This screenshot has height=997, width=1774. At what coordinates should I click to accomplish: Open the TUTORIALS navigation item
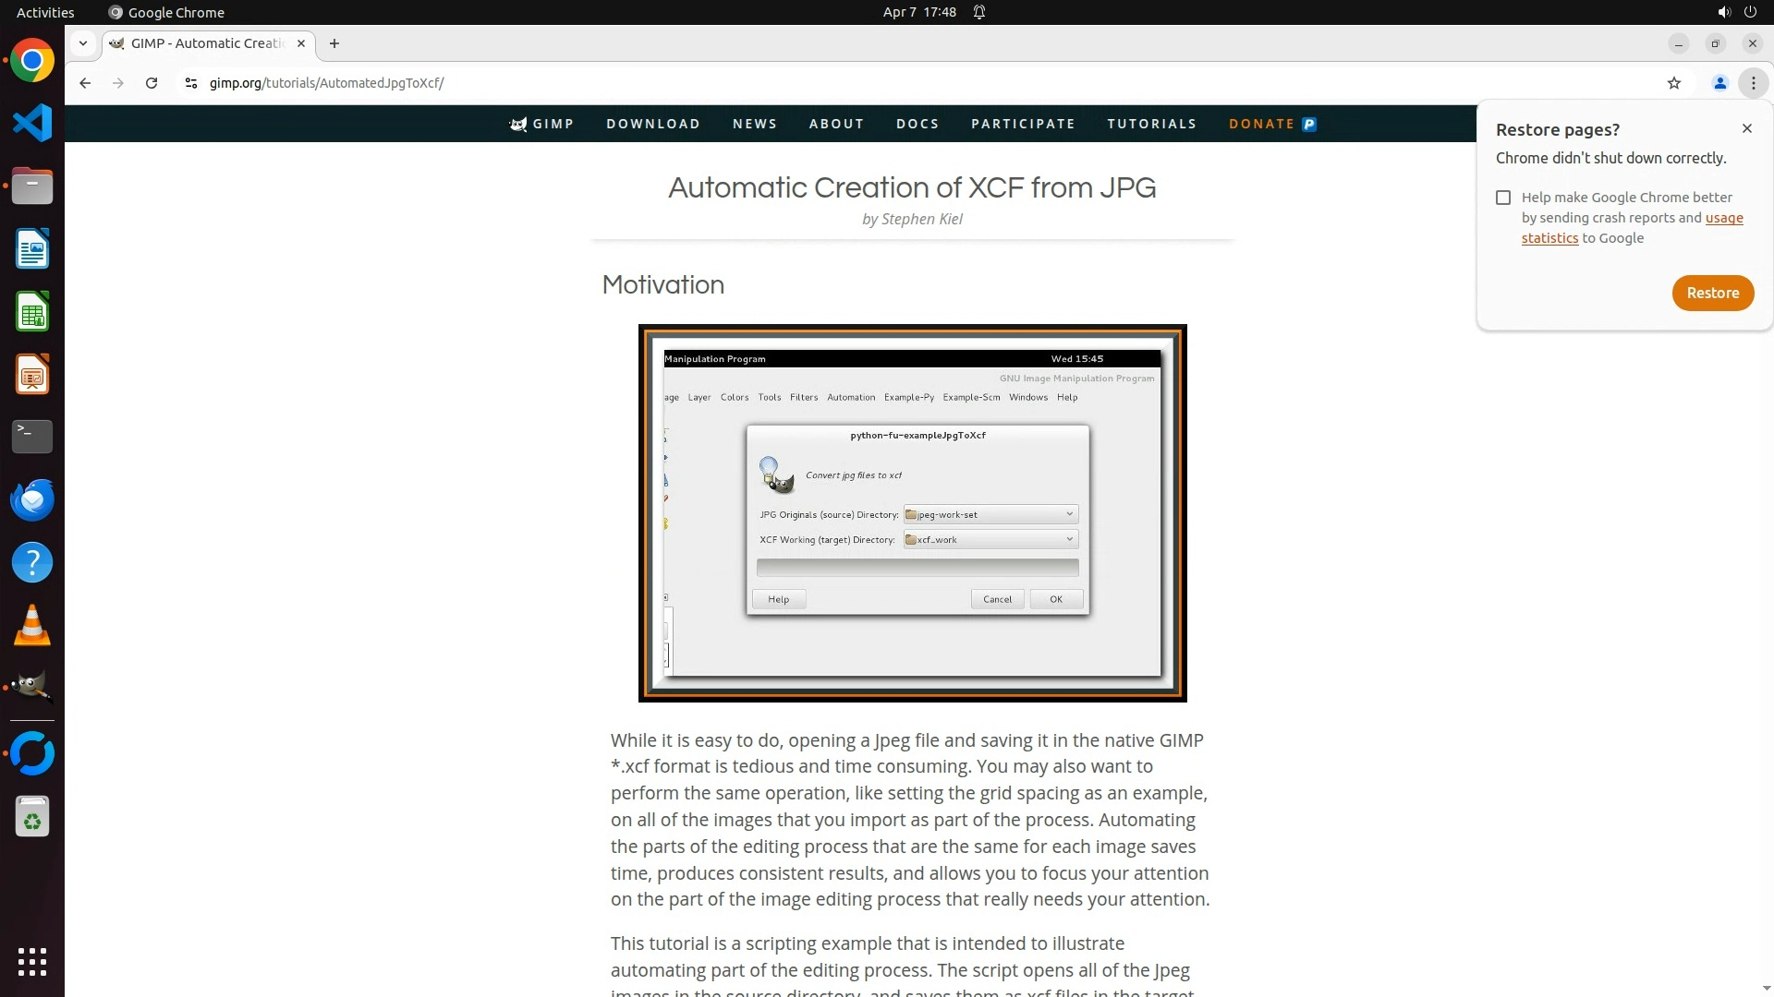point(1151,124)
